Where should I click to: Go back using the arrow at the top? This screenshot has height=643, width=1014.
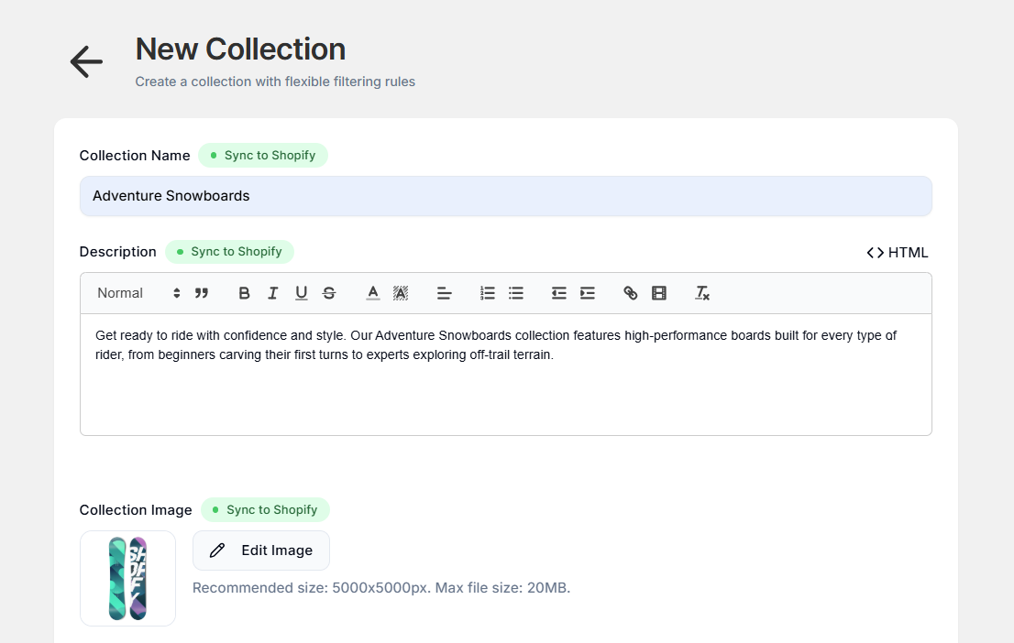[x=85, y=61]
